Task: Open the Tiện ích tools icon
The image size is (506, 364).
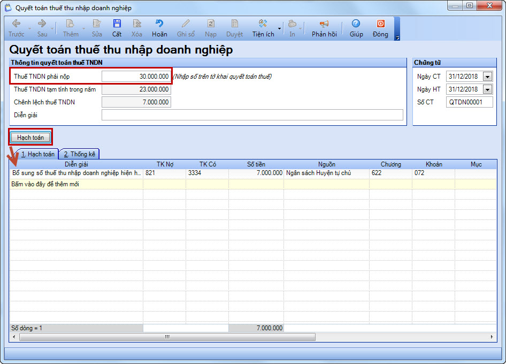Action: pos(263,24)
